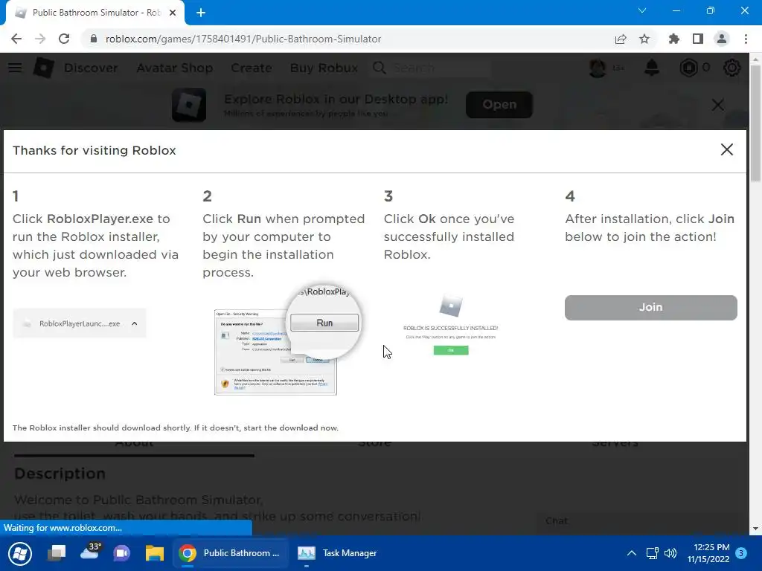The width and height of the screenshot is (762, 571).
Task: Click the RobloxPlayerLauncher.exe download item
Action: point(79,323)
